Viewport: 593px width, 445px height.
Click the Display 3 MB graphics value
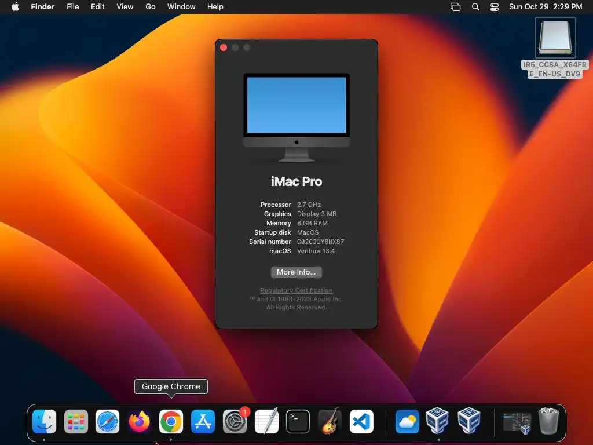click(317, 214)
